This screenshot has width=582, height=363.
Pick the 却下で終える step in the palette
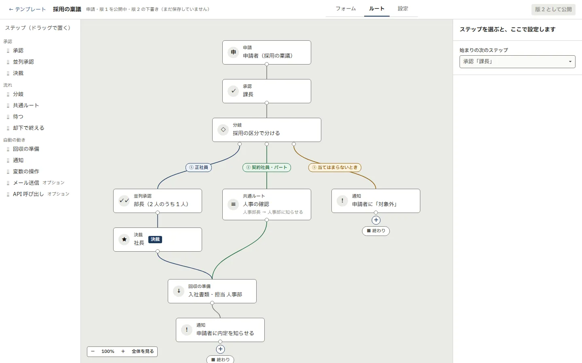click(29, 128)
